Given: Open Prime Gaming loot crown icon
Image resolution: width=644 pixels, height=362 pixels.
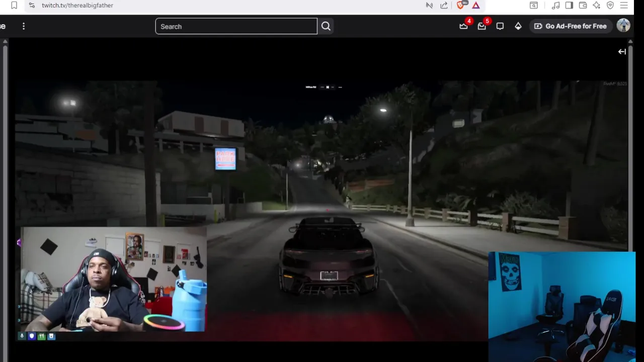Looking at the screenshot, I should 463,26.
